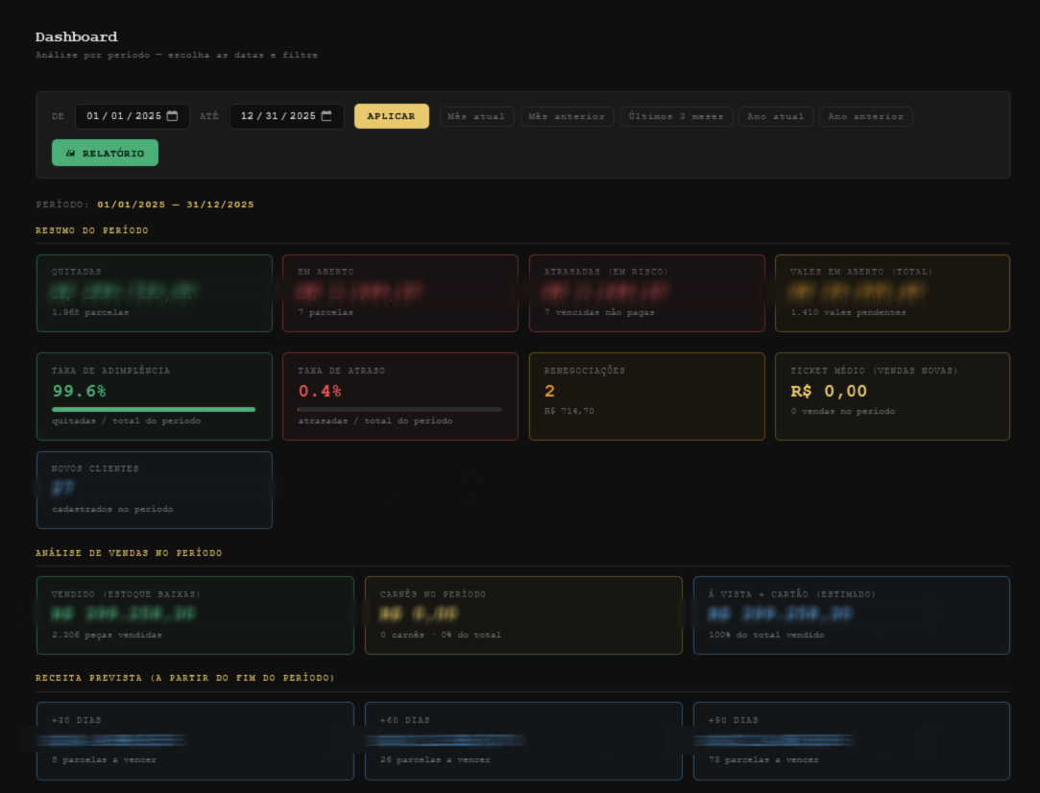The height and width of the screenshot is (793, 1040).
Task: Choose the Ano anterior preset
Action: coord(865,116)
